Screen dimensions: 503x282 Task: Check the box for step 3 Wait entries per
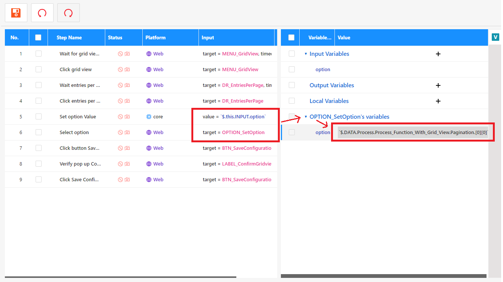pyautogui.click(x=39, y=85)
